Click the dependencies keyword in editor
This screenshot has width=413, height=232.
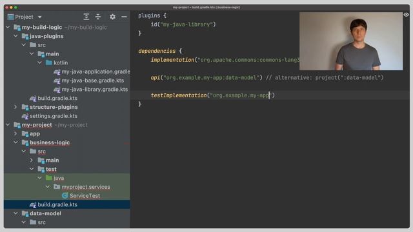point(157,51)
